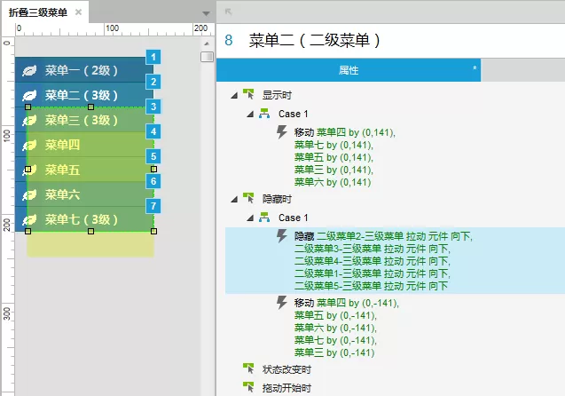Select the 菜单五 menu item
Image resolution: width=565 pixels, height=396 pixels.
pyautogui.click(x=84, y=170)
